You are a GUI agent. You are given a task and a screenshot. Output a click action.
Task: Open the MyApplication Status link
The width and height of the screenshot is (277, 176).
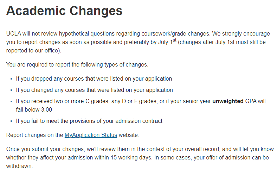[x=91, y=135]
